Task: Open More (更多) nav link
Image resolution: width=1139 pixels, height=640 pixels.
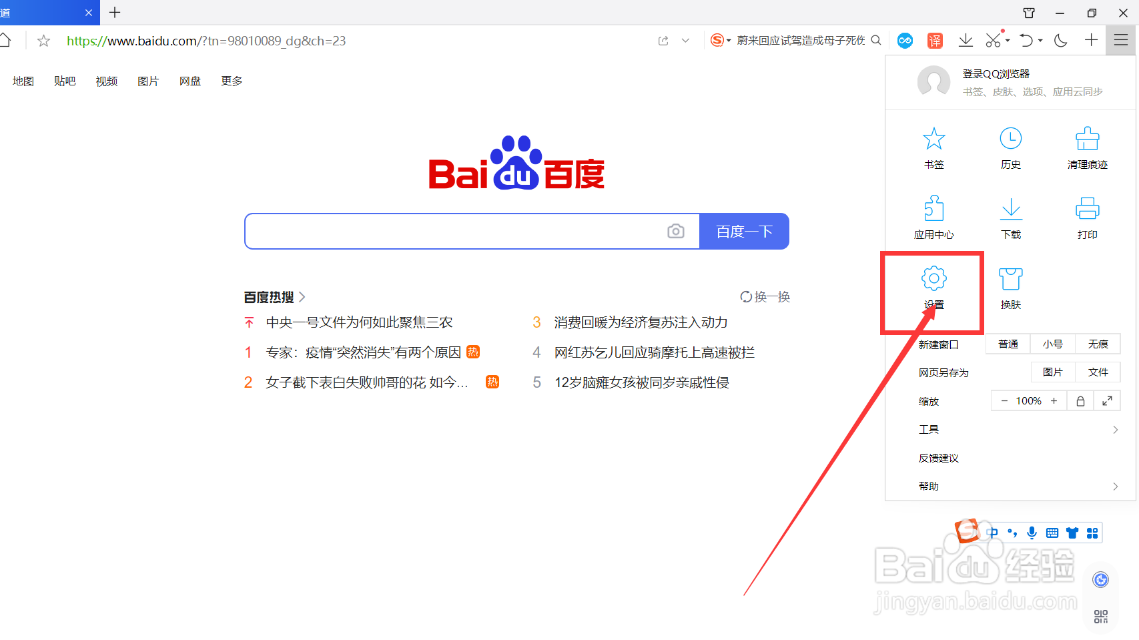Action: pyautogui.click(x=232, y=81)
